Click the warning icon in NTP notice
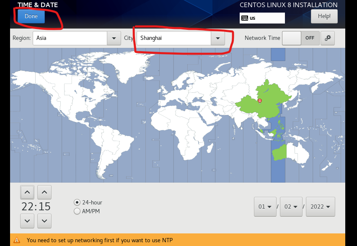Image resolution: width=357 pixels, height=246 pixels. coord(17,240)
